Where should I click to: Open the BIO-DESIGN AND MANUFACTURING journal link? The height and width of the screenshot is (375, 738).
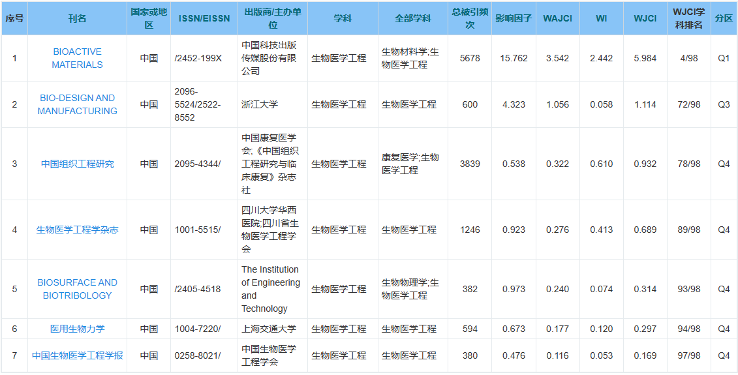[77, 104]
